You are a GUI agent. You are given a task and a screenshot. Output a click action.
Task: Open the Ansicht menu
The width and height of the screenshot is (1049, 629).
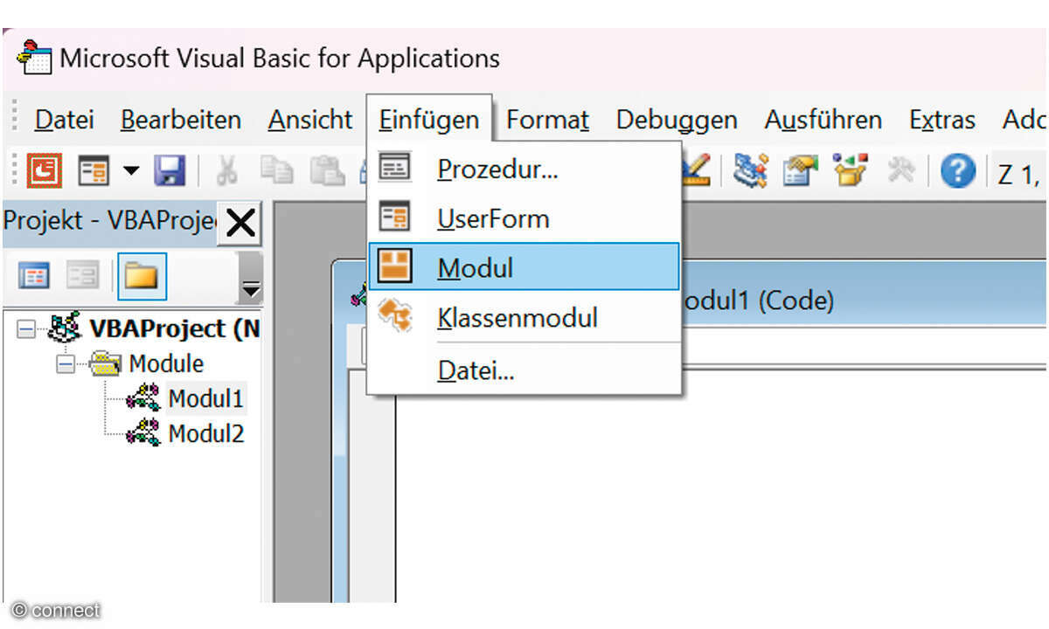[310, 120]
